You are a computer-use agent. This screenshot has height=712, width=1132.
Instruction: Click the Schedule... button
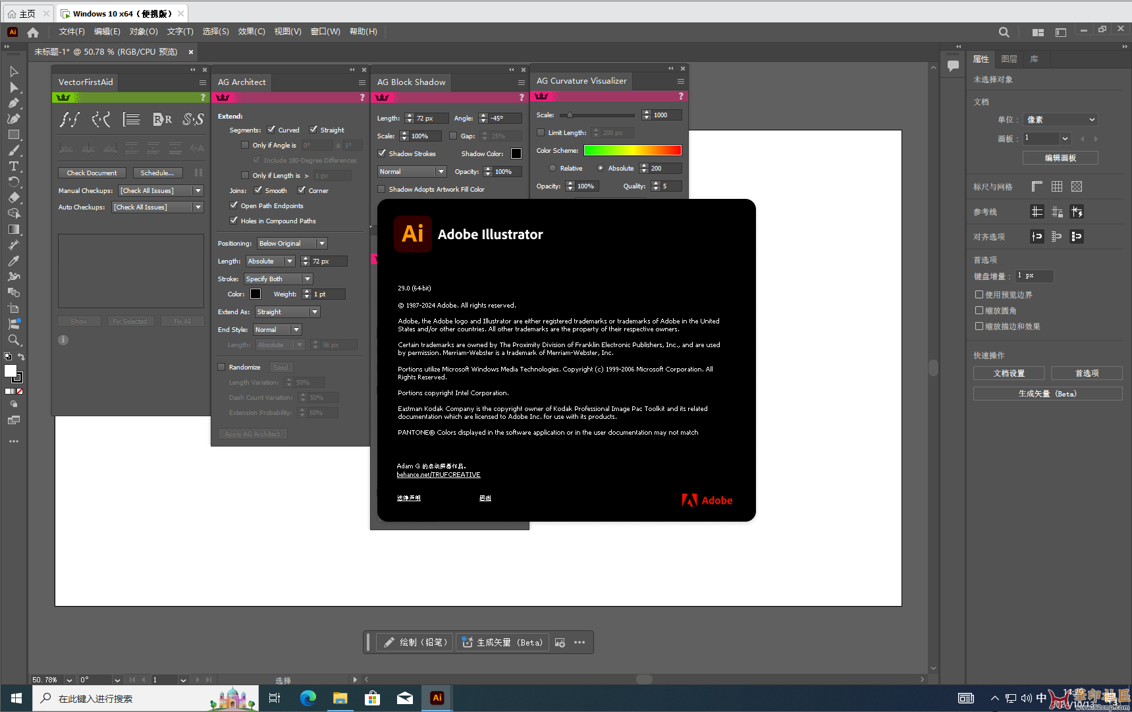157,173
